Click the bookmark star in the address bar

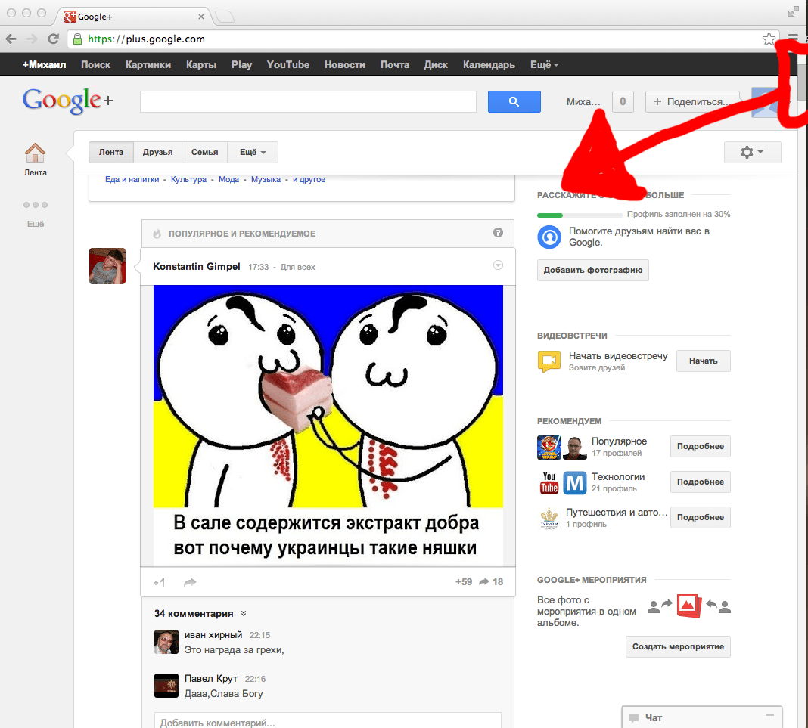coord(769,38)
